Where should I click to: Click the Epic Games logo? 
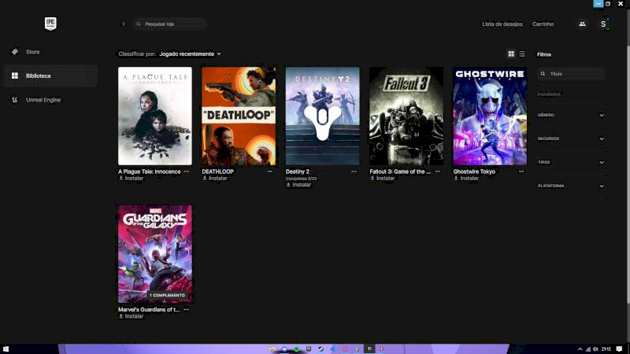pos(50,24)
